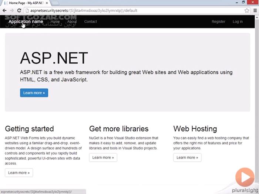Click the Web Hosting heading

click(195, 129)
